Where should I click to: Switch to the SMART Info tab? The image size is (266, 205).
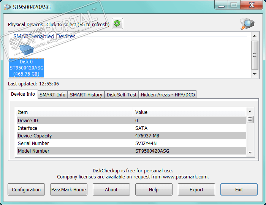click(x=52, y=95)
